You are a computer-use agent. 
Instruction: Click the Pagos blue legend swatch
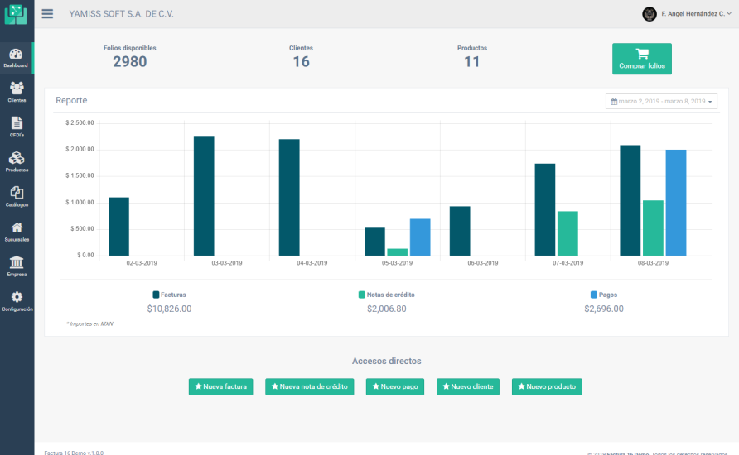(594, 295)
